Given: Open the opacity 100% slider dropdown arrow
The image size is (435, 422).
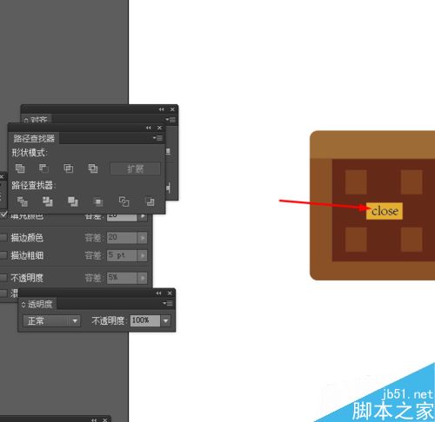Looking at the screenshot, I should pyautogui.click(x=166, y=320).
